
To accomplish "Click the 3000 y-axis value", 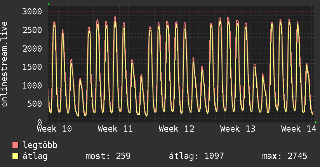I will [x=32, y=11].
